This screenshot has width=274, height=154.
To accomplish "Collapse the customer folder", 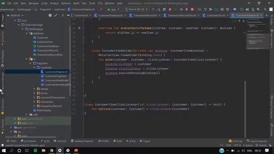I will coord(34,68).
